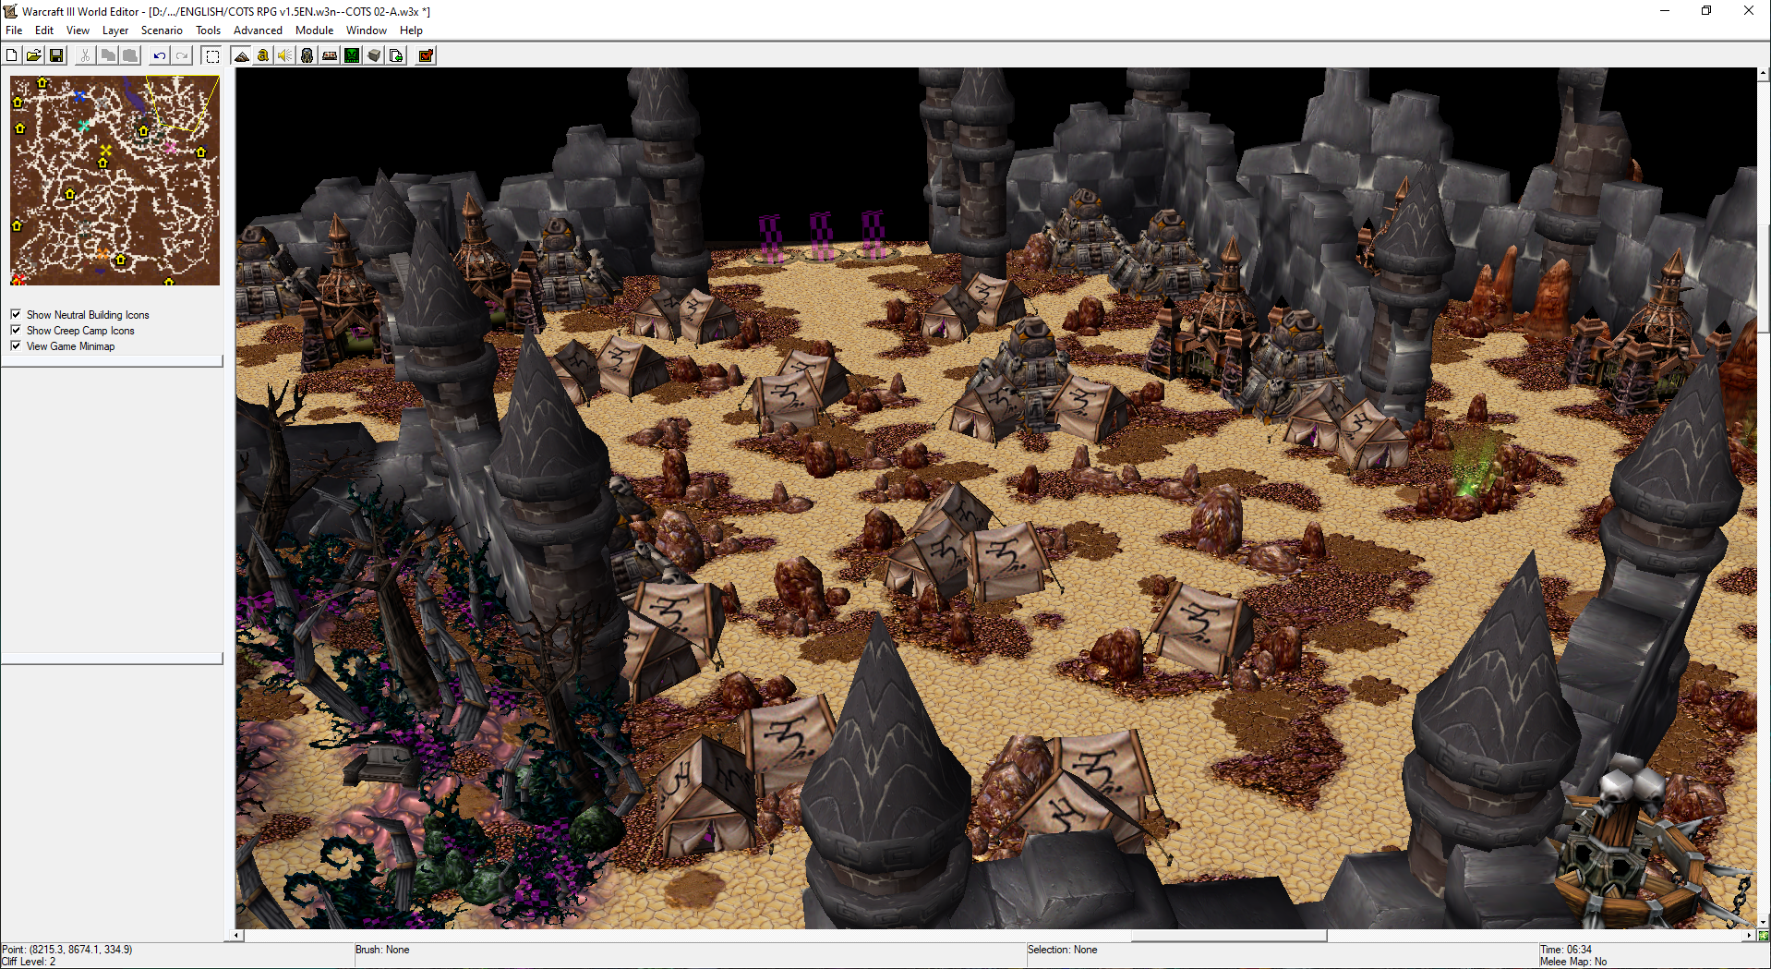Click the vertical scrollbar down arrow

point(1764,922)
